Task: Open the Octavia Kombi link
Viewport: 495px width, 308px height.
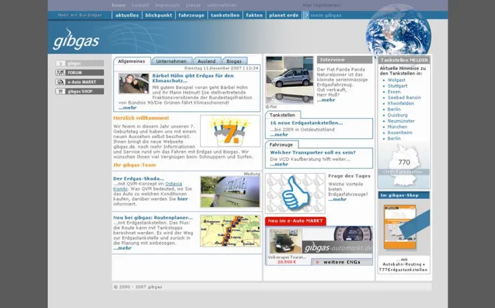Action: 147,186
